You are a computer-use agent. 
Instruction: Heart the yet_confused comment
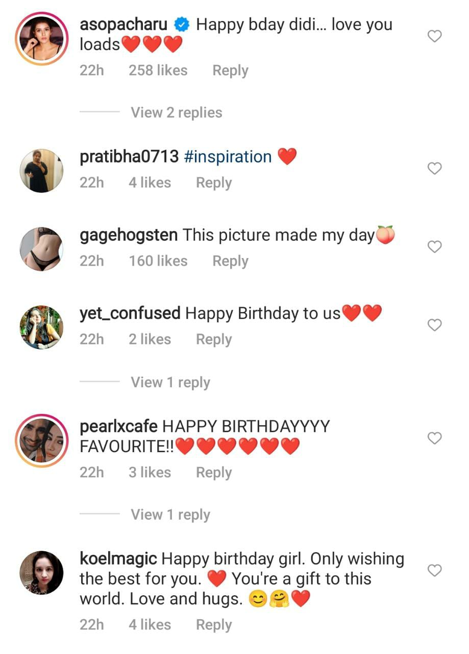pyautogui.click(x=434, y=325)
